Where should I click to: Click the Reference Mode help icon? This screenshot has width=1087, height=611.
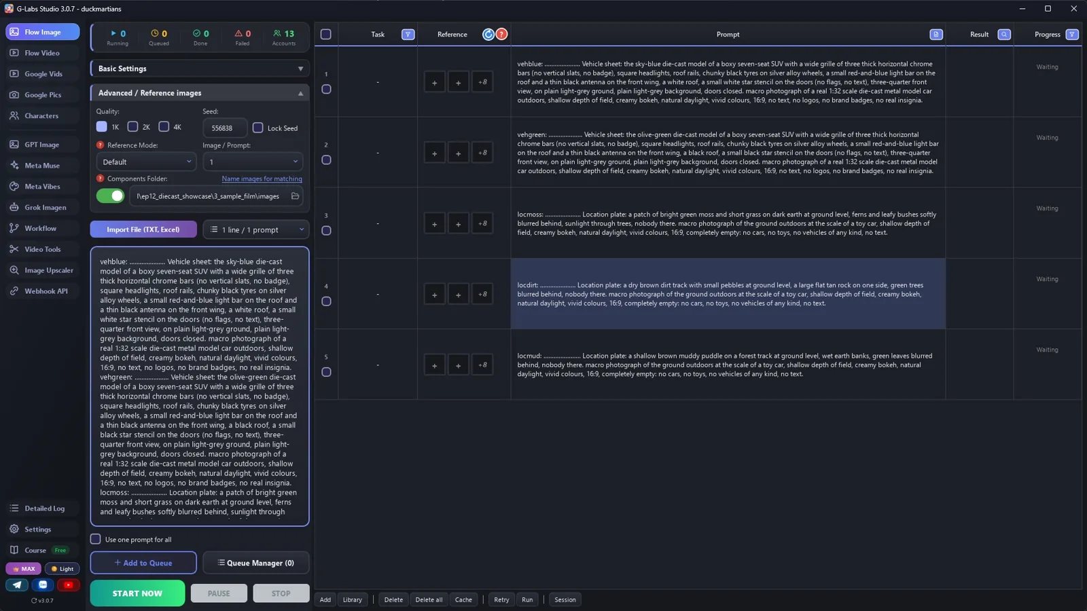pos(101,145)
